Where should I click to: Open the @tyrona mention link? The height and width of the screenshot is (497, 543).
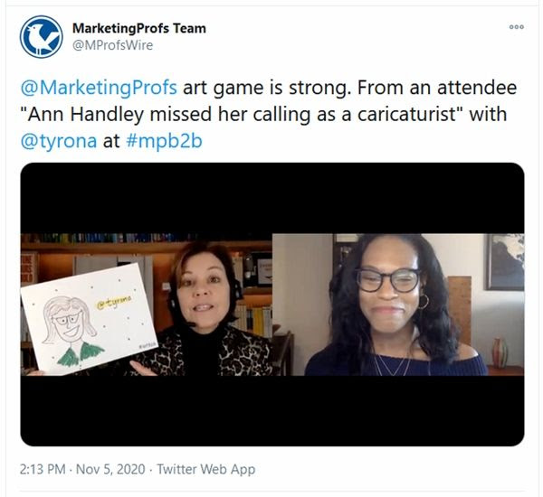tap(59, 141)
